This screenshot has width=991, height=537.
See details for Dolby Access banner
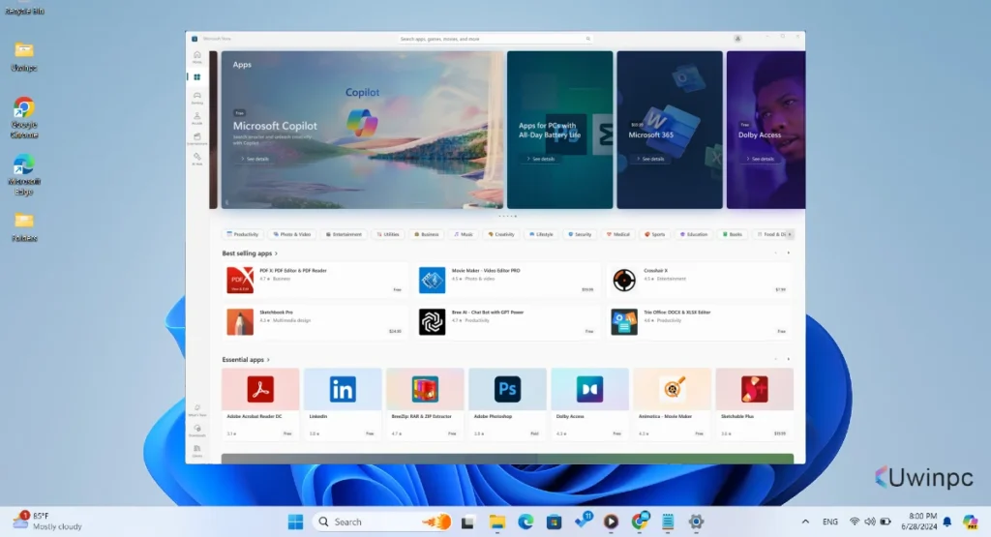coord(761,160)
